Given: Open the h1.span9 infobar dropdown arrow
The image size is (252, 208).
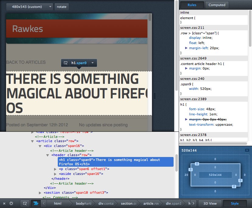Looking at the screenshot, I should click(x=93, y=63).
